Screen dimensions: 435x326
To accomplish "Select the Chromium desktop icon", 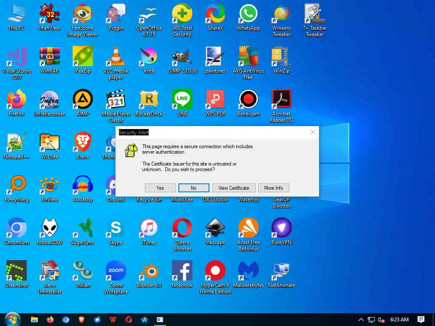I will coord(17,231).
